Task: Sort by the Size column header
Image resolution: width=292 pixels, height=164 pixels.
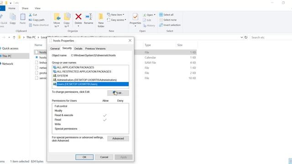Action: (180, 45)
